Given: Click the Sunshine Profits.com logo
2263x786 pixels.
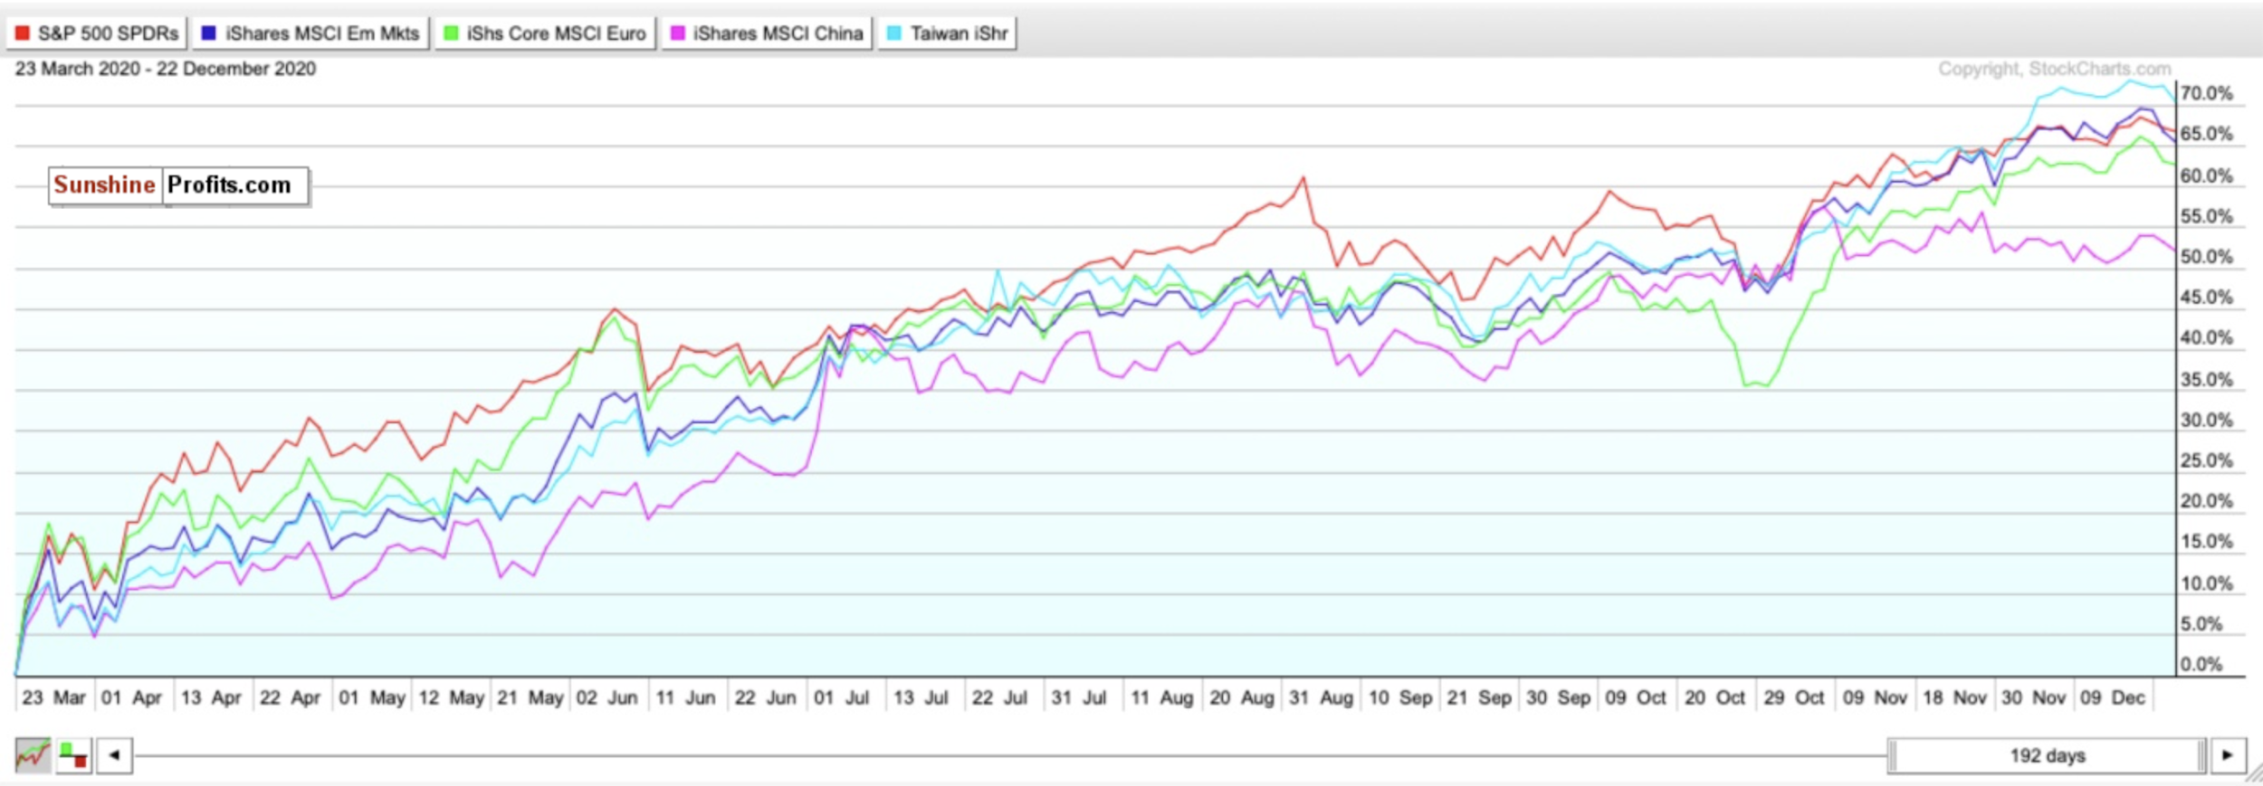Looking at the screenshot, I should 178,185.
